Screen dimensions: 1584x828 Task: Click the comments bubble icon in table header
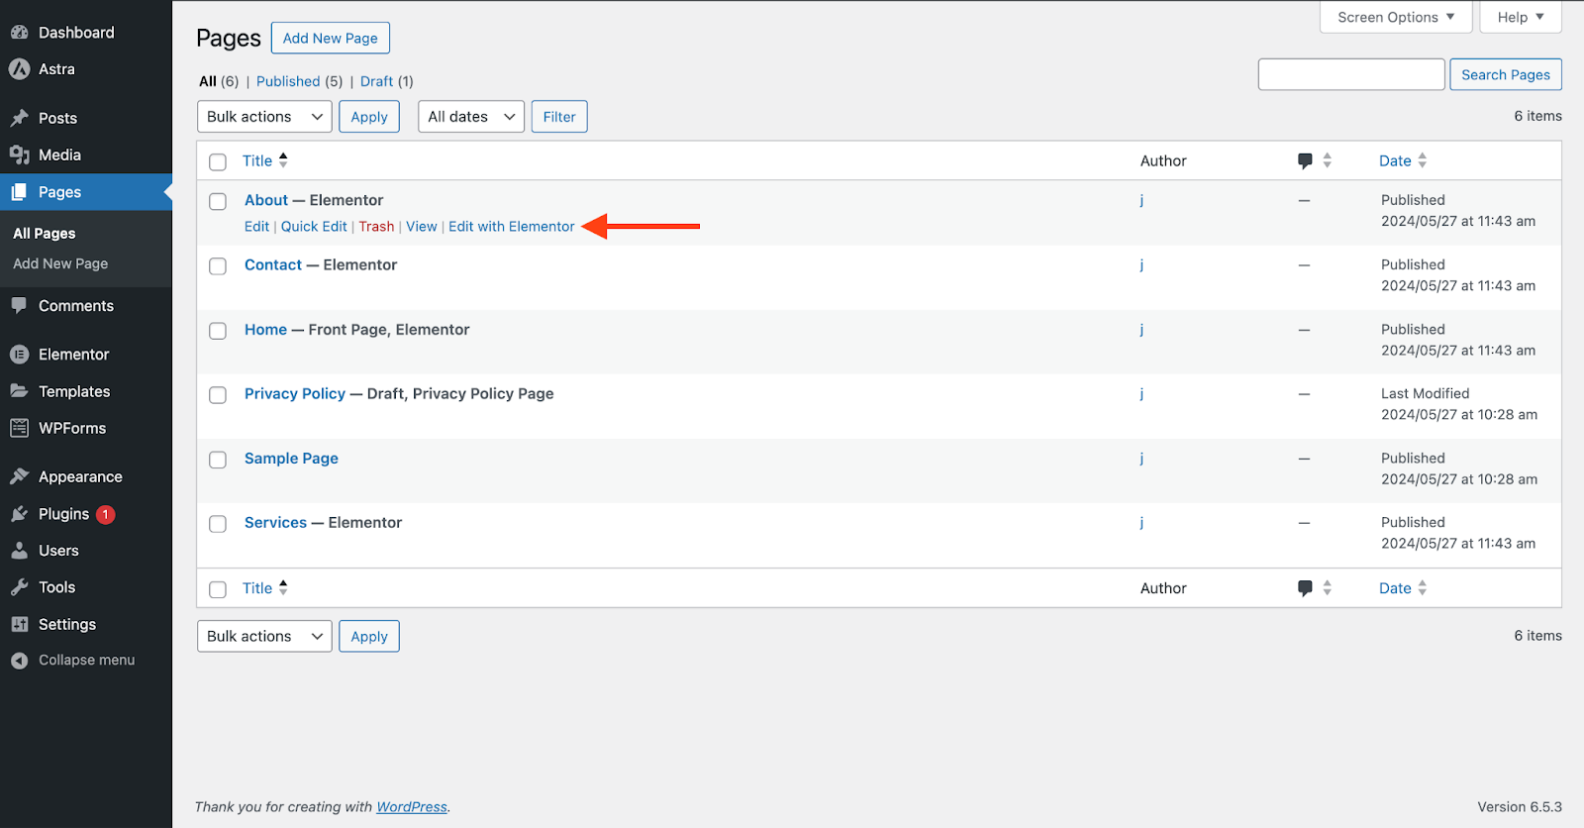[x=1305, y=160]
